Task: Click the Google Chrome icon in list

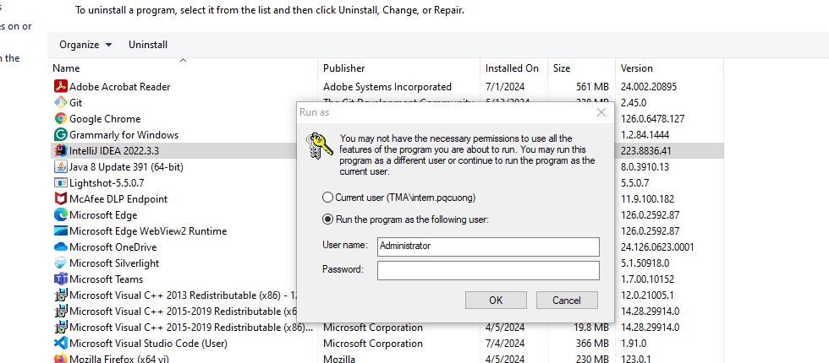Action: pos(60,118)
